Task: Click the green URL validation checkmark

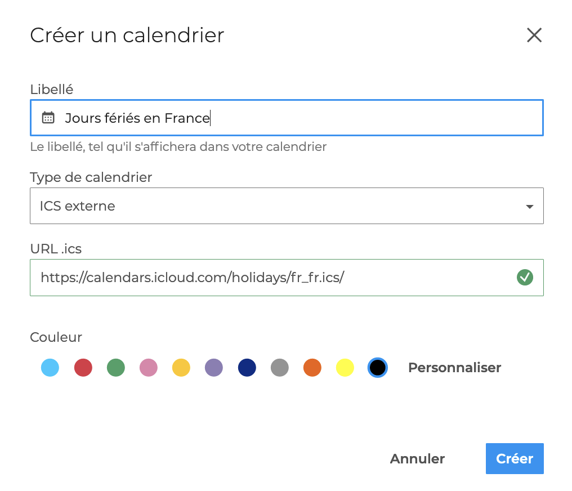Action: tap(525, 277)
